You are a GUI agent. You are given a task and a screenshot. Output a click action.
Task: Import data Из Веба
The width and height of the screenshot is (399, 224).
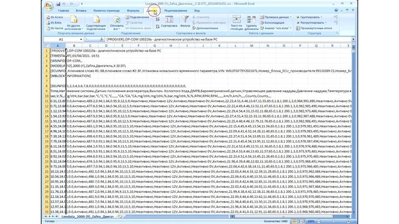tap(54, 22)
